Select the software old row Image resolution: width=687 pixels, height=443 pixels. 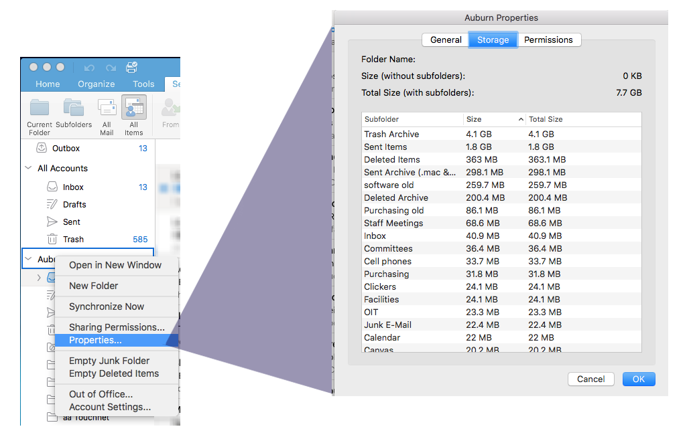(501, 185)
